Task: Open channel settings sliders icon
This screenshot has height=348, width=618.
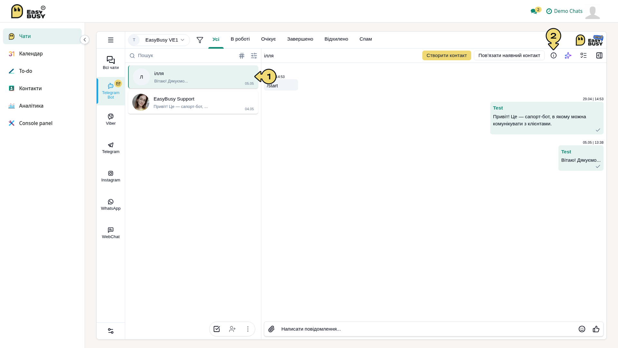Action: coord(110,331)
